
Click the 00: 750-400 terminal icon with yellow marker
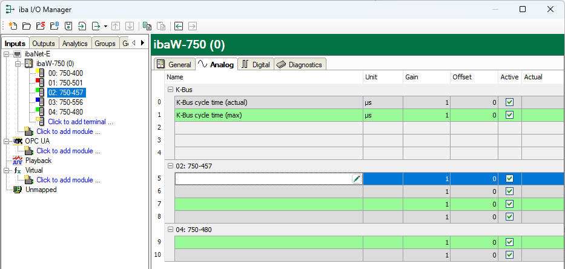(x=41, y=73)
